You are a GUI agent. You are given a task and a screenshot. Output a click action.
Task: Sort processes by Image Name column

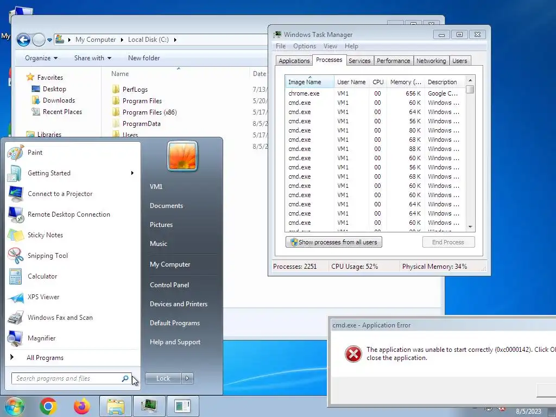pos(309,82)
